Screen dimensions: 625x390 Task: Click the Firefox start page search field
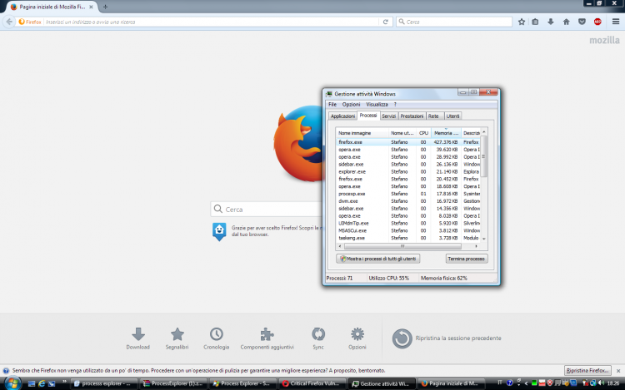tap(267, 209)
